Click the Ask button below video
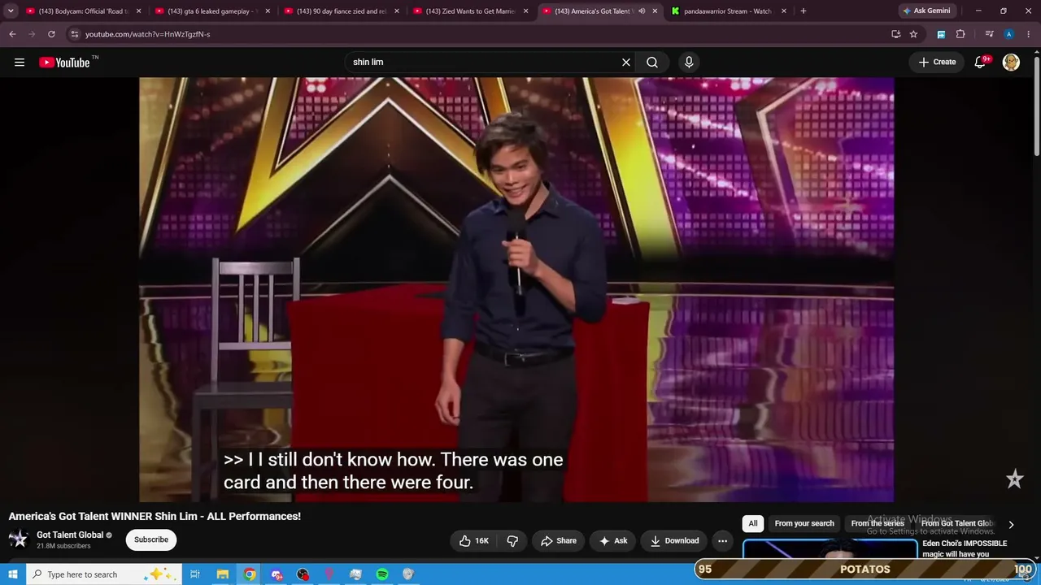This screenshot has height=585, width=1041. pos(613,541)
